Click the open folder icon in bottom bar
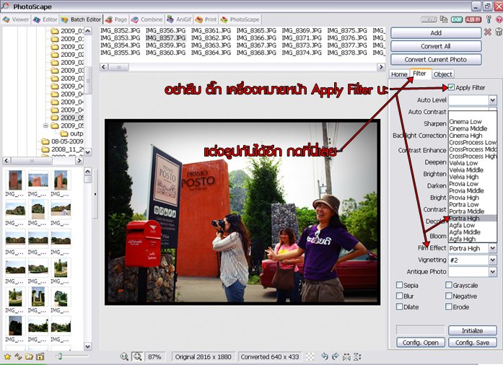 (29, 356)
